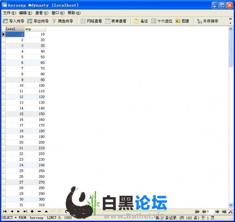Screen dimensions: 235x222
Task: Delete the current record with minus button
Action: coord(39,211)
